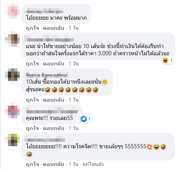Reply to the comment ending with 'สู้ๆนะคะ'
Screen dimensions: 189x169
(x=54, y=100)
